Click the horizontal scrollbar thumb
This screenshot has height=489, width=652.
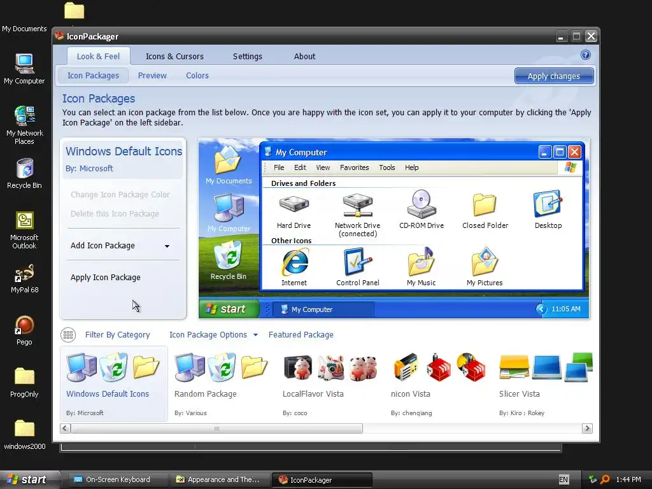tap(216, 429)
